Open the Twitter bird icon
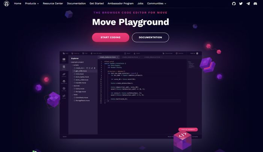This screenshot has height=152, width=263. click(x=241, y=3)
